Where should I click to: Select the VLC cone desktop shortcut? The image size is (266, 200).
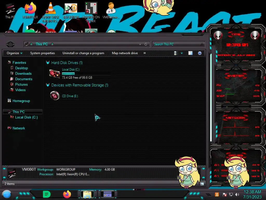tap(50, 12)
